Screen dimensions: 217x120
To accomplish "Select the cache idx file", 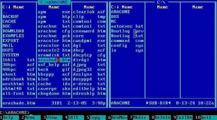I will [x=54, y=84].
